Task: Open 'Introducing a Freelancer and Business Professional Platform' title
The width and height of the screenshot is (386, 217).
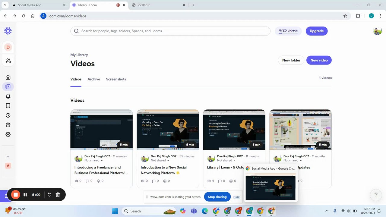Action: [x=101, y=170]
